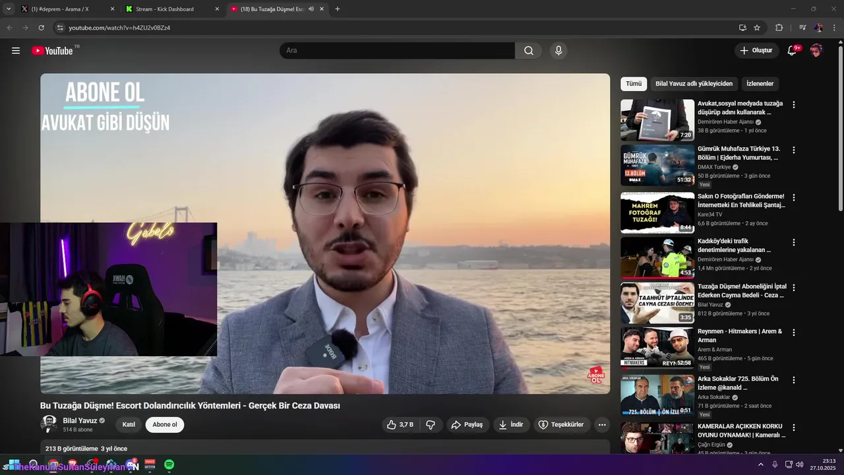The height and width of the screenshot is (475, 844).
Task: Dislike the video
Action: coord(431,425)
